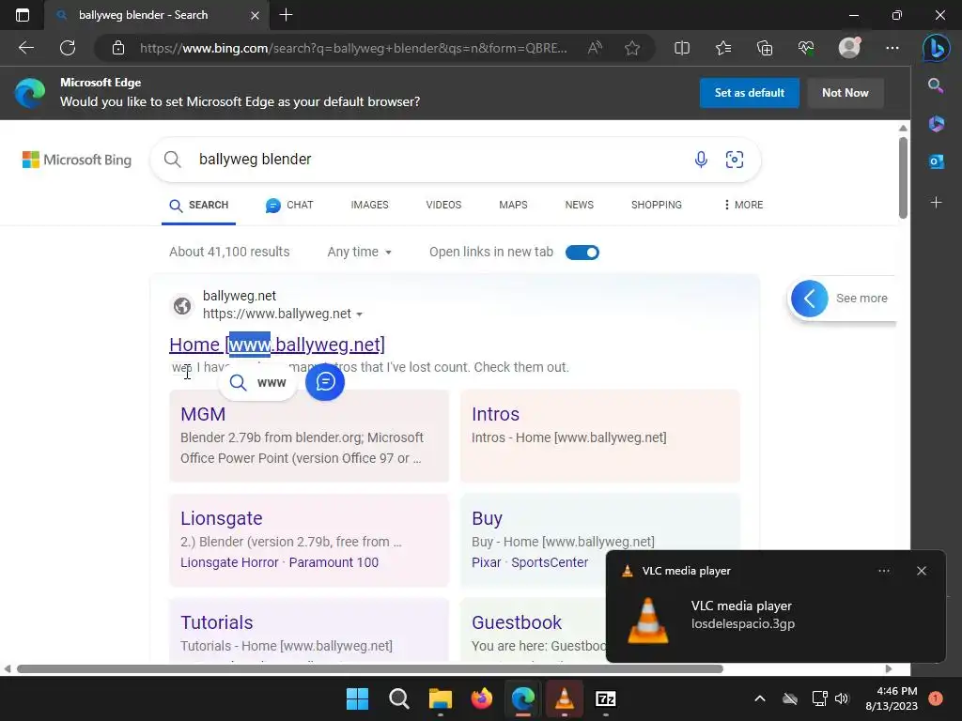Open visual search camera icon
Image resolution: width=962 pixels, height=721 pixels.
(x=735, y=160)
